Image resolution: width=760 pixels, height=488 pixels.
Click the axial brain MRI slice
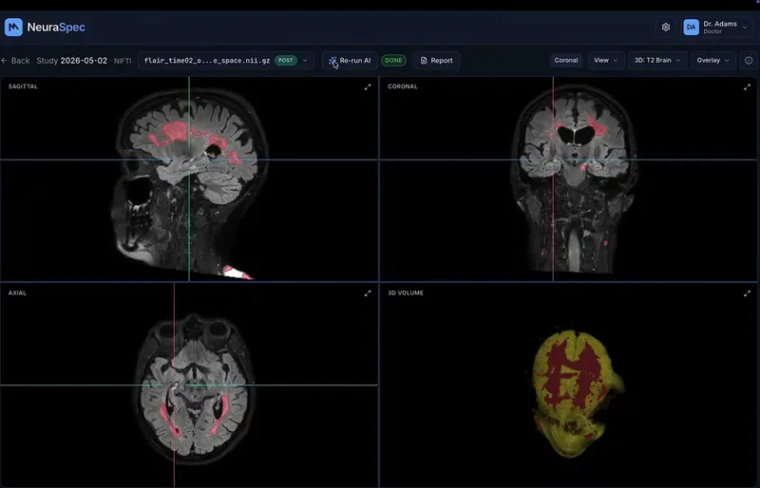pyautogui.click(x=195, y=387)
